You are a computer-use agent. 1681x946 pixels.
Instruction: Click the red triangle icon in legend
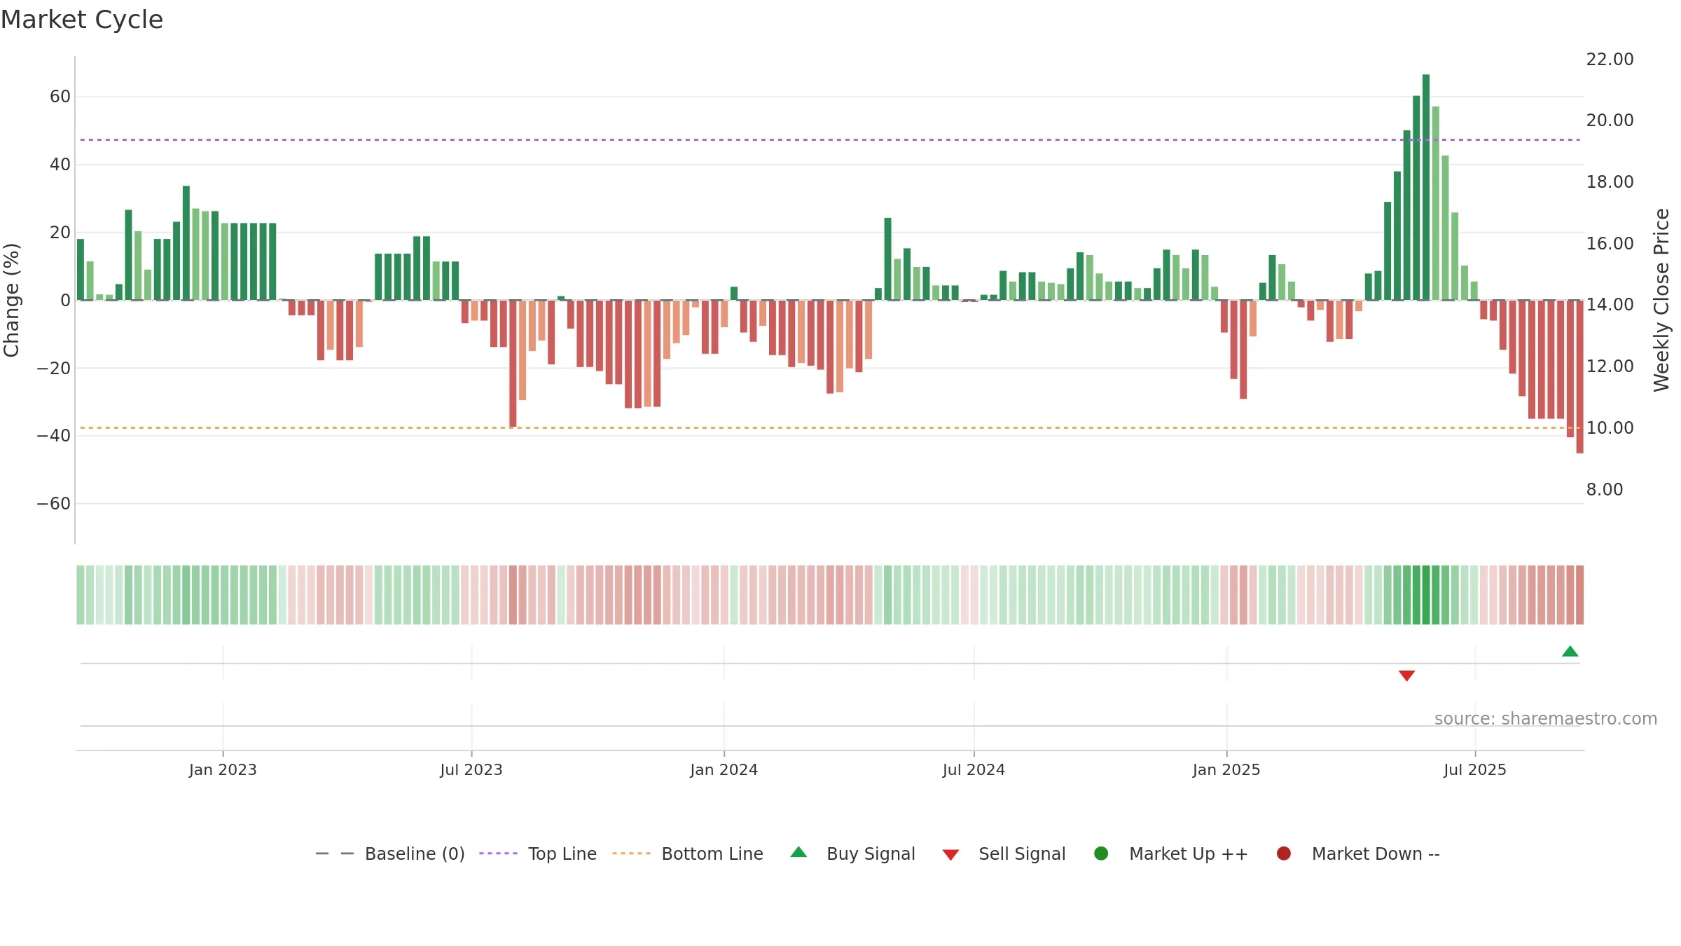[950, 855]
